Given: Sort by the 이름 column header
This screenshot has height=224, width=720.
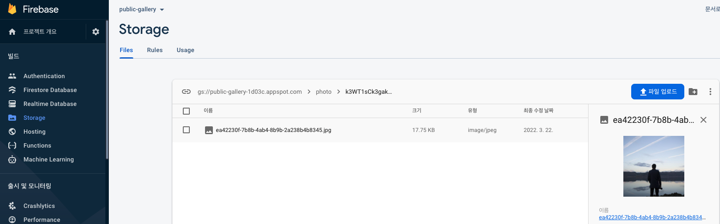Looking at the screenshot, I should tap(208, 111).
